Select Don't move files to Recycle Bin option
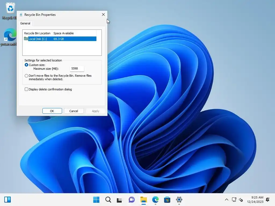275x206 pixels. pos(26,76)
